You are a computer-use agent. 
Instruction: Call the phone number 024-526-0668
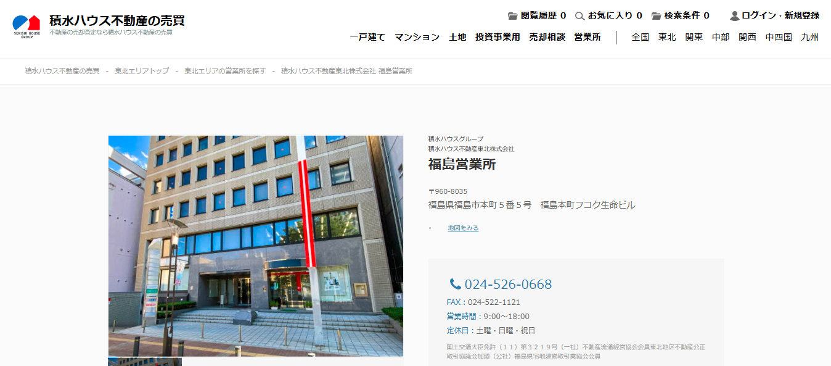[x=508, y=285]
